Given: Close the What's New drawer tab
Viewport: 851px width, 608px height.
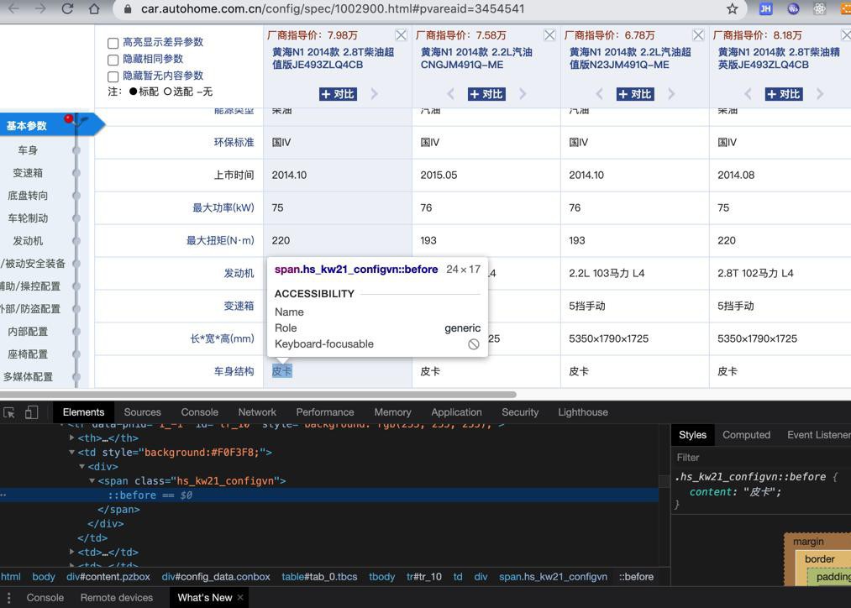Looking at the screenshot, I should point(240,597).
